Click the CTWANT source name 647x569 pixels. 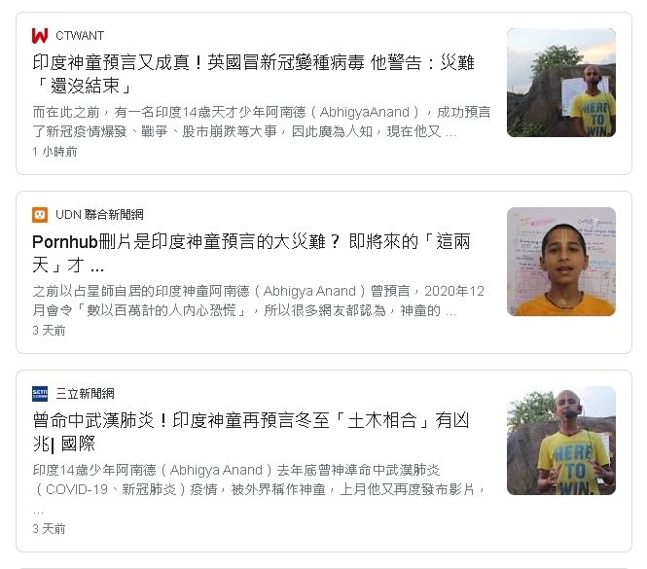coord(80,35)
